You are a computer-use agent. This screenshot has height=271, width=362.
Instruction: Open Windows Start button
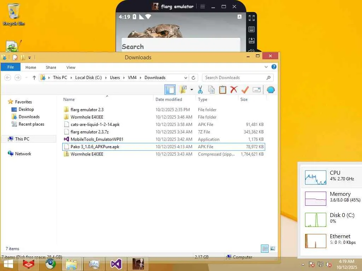pos(8,264)
